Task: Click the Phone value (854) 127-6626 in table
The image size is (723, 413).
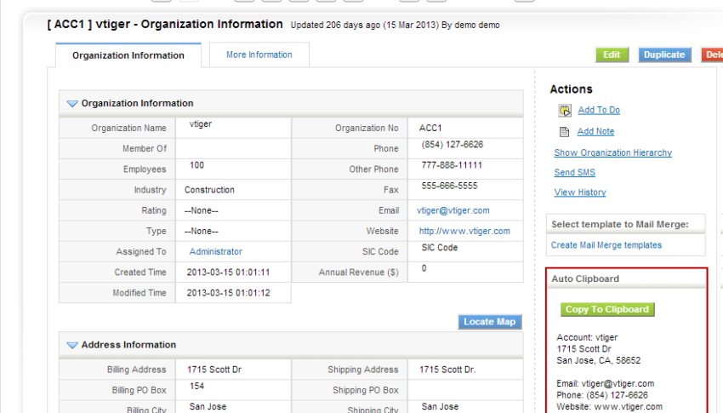Action: [x=453, y=145]
